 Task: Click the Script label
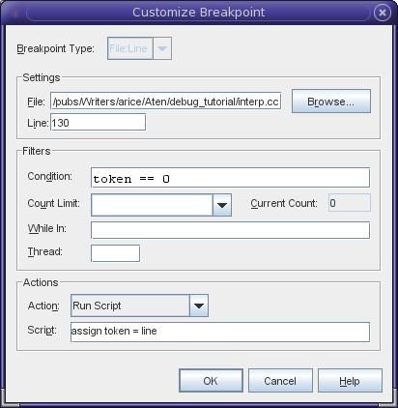tap(42, 330)
